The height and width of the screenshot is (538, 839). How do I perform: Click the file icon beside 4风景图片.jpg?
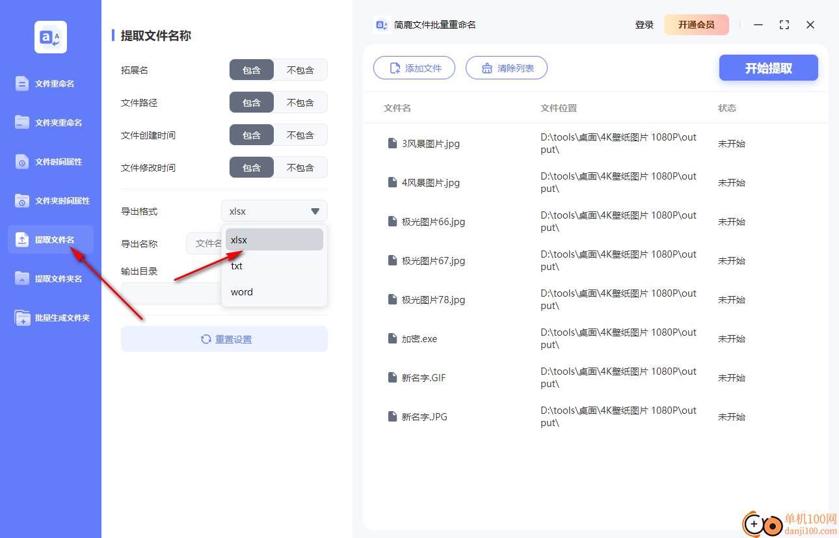point(392,182)
